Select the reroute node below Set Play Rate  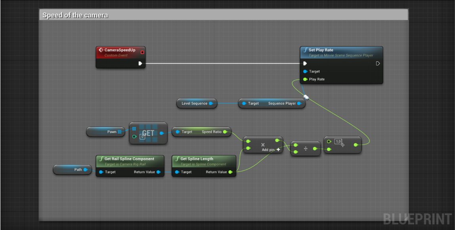tap(306, 96)
